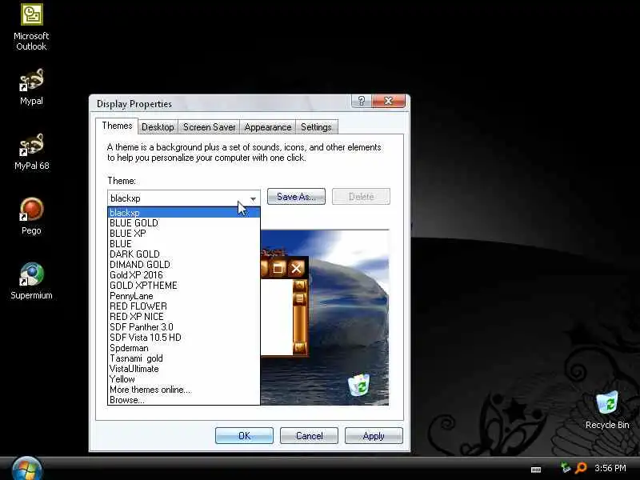Choose Tasnami gold theme
The width and height of the screenshot is (640, 480).
[x=184, y=358]
